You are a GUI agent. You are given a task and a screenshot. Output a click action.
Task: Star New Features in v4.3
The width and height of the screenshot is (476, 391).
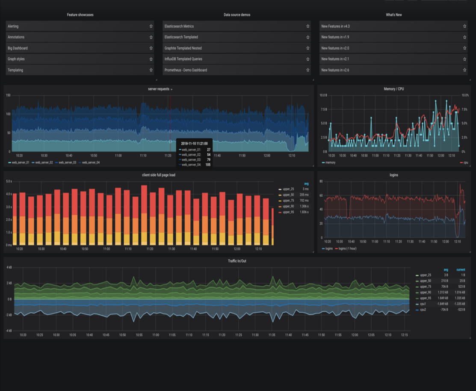click(x=465, y=27)
